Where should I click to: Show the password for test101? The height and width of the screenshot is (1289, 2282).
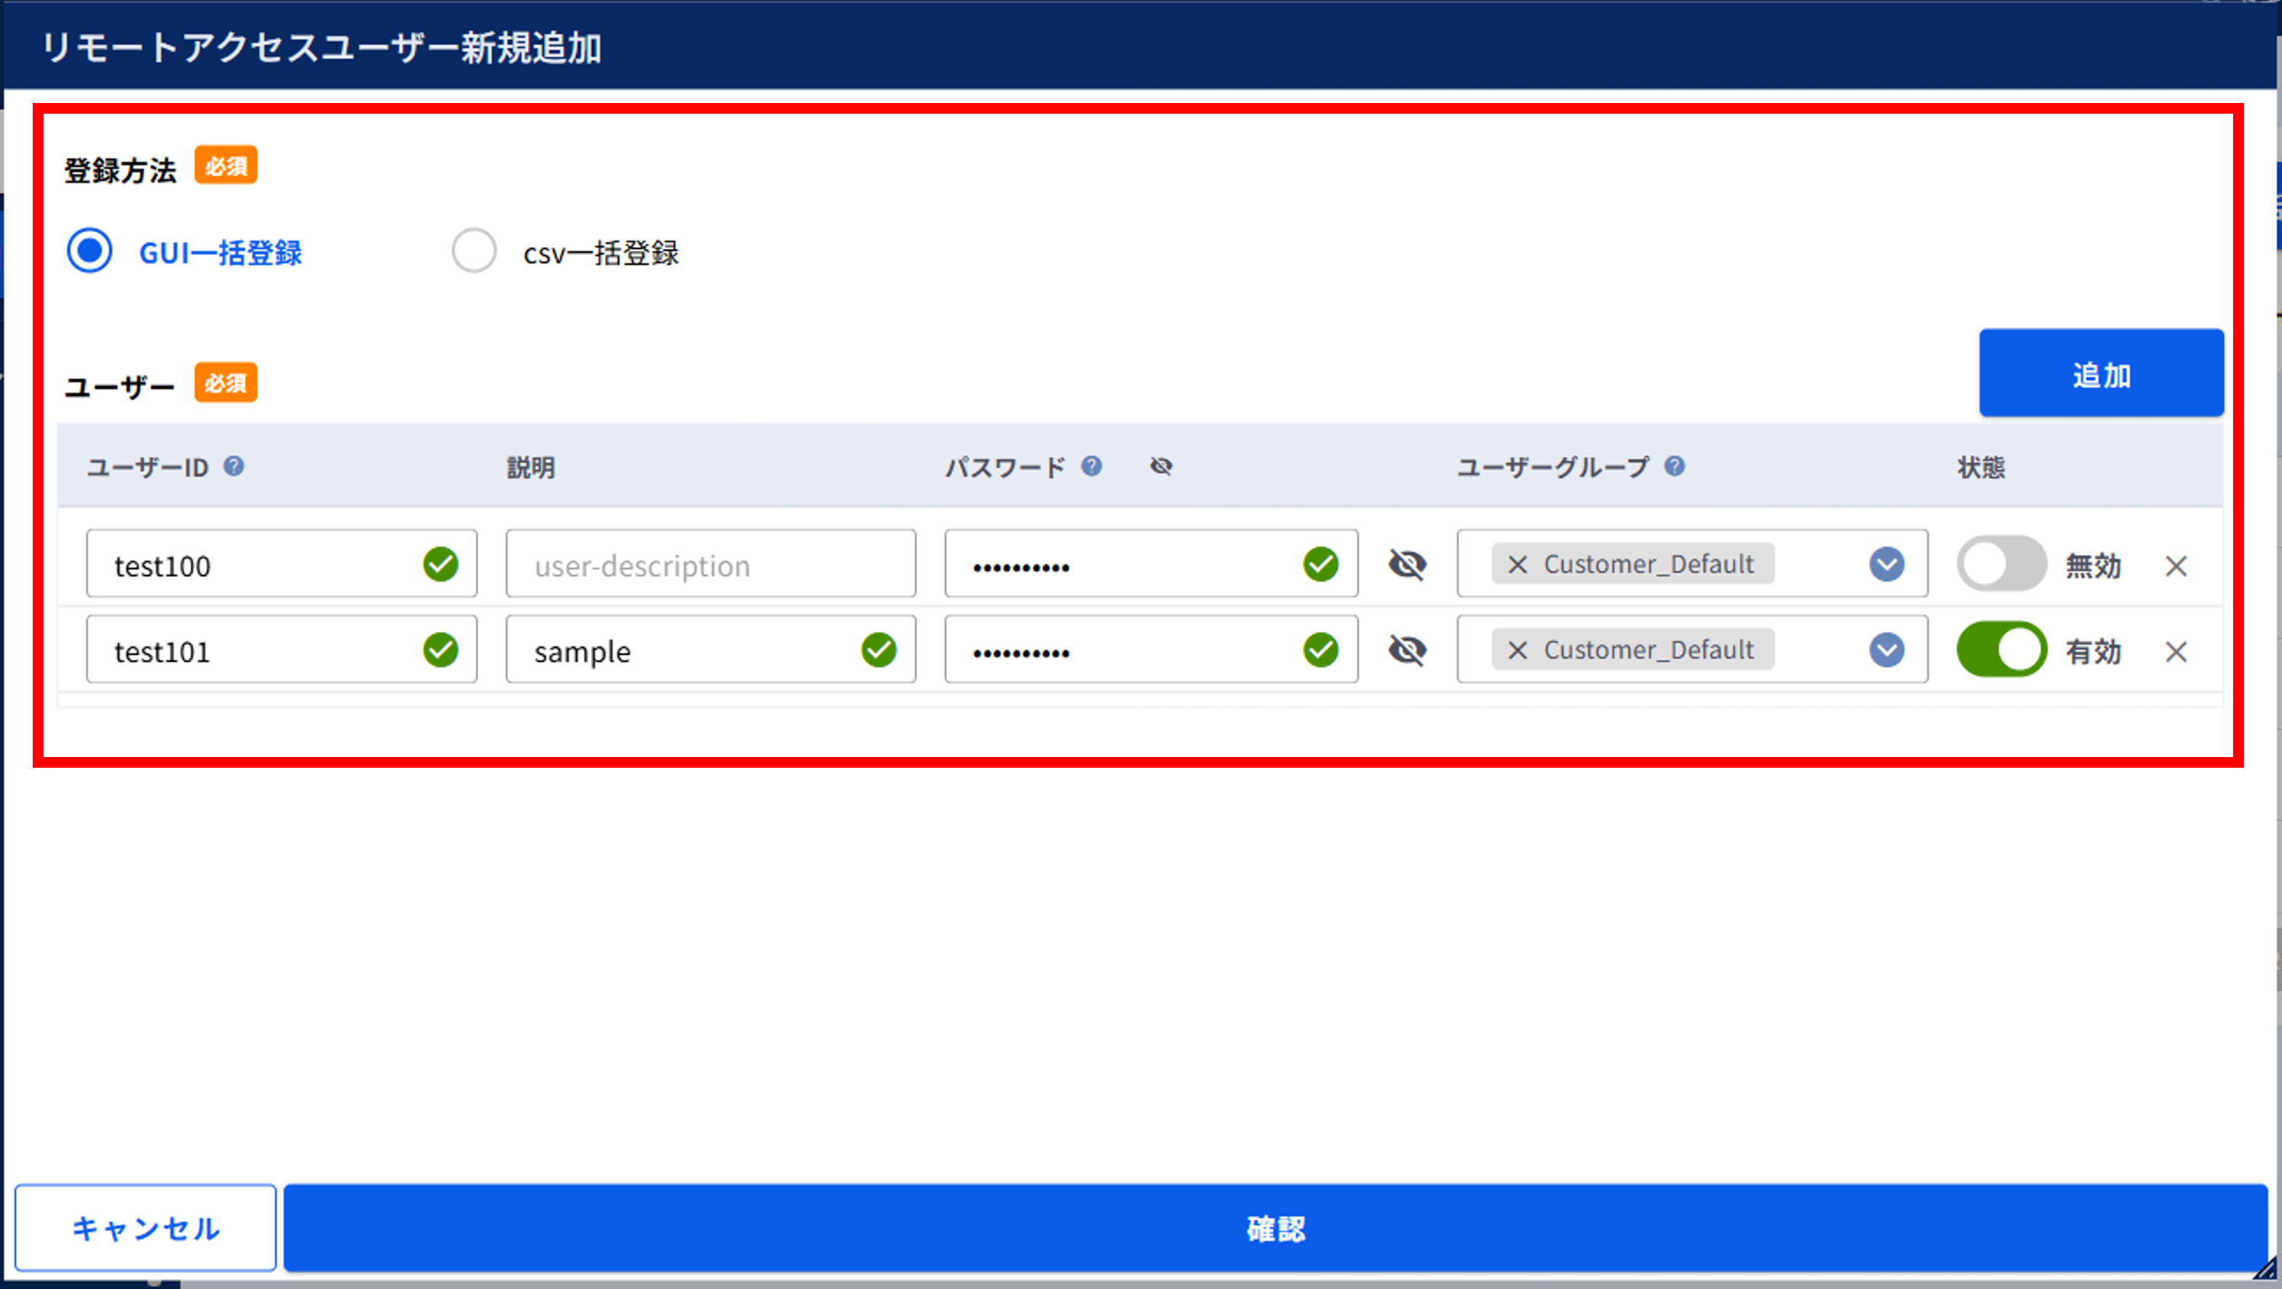point(1407,650)
